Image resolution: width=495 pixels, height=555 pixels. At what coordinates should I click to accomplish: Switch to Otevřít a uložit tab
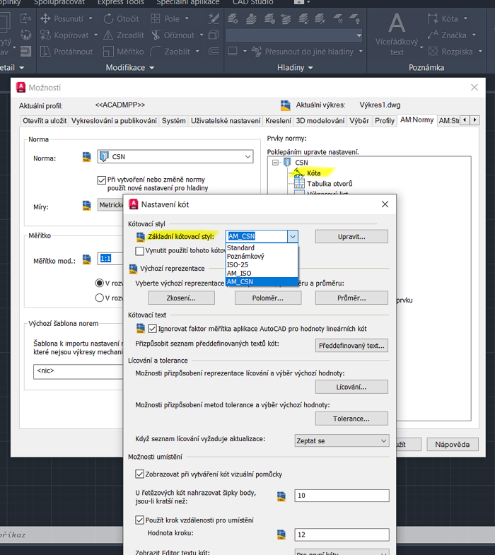point(45,121)
